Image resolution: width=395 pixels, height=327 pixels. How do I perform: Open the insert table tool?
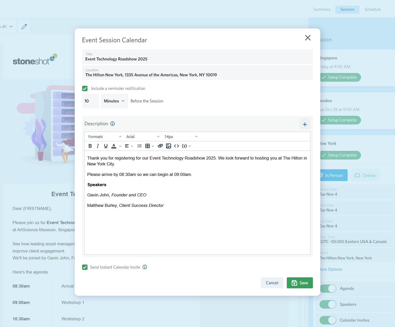(148, 146)
